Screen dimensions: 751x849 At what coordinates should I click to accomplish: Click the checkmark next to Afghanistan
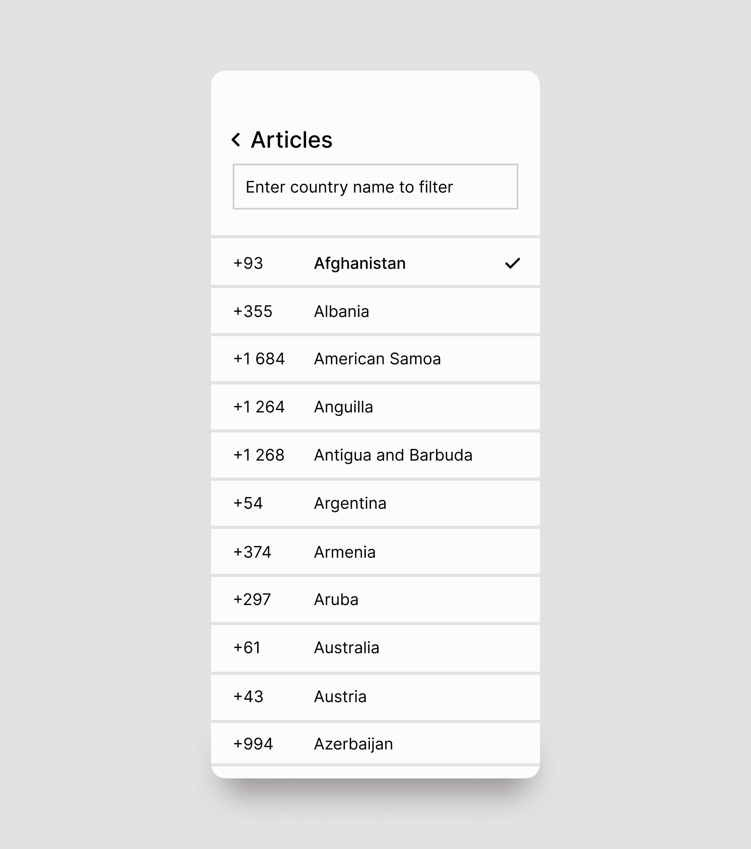point(512,263)
